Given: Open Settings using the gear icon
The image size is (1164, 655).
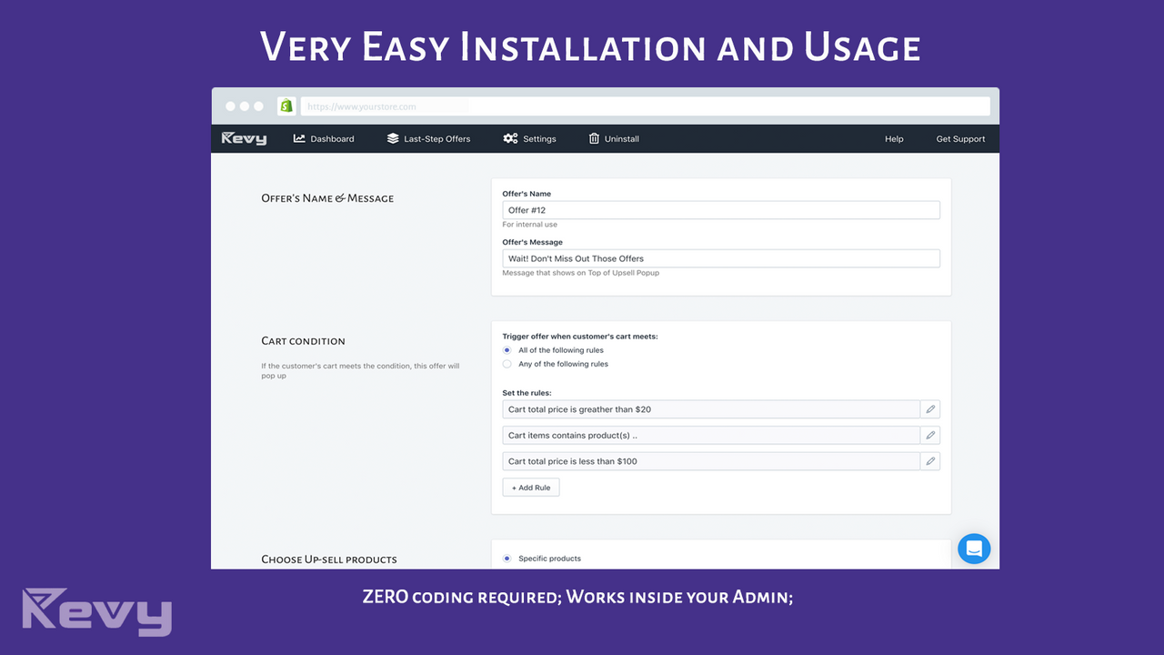Looking at the screenshot, I should coord(511,138).
